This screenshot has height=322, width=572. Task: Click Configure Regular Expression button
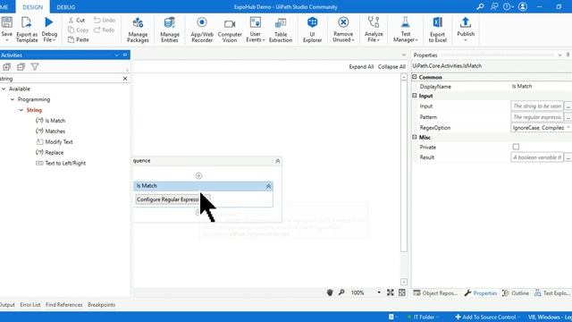point(172,199)
